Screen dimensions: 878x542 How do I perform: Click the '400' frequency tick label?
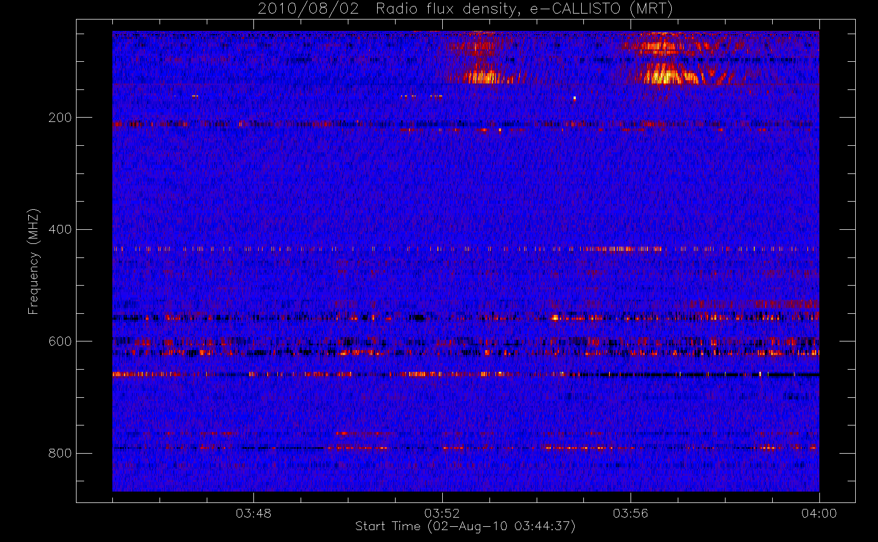[x=60, y=229]
